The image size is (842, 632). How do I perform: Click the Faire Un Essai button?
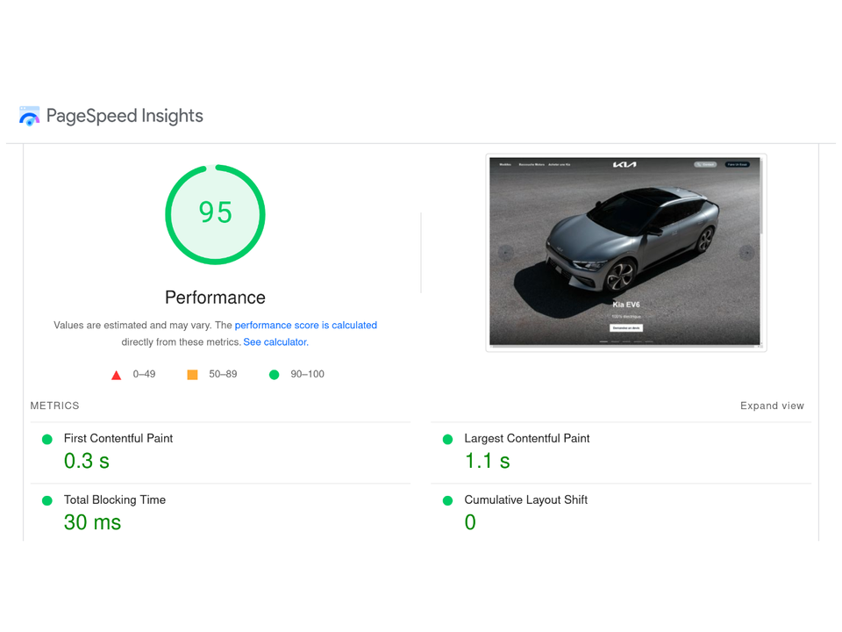point(738,163)
